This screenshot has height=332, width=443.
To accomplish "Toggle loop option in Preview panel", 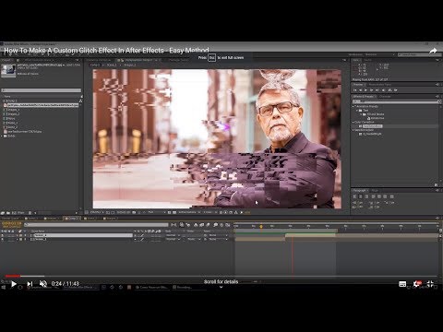I will tap(389, 90).
